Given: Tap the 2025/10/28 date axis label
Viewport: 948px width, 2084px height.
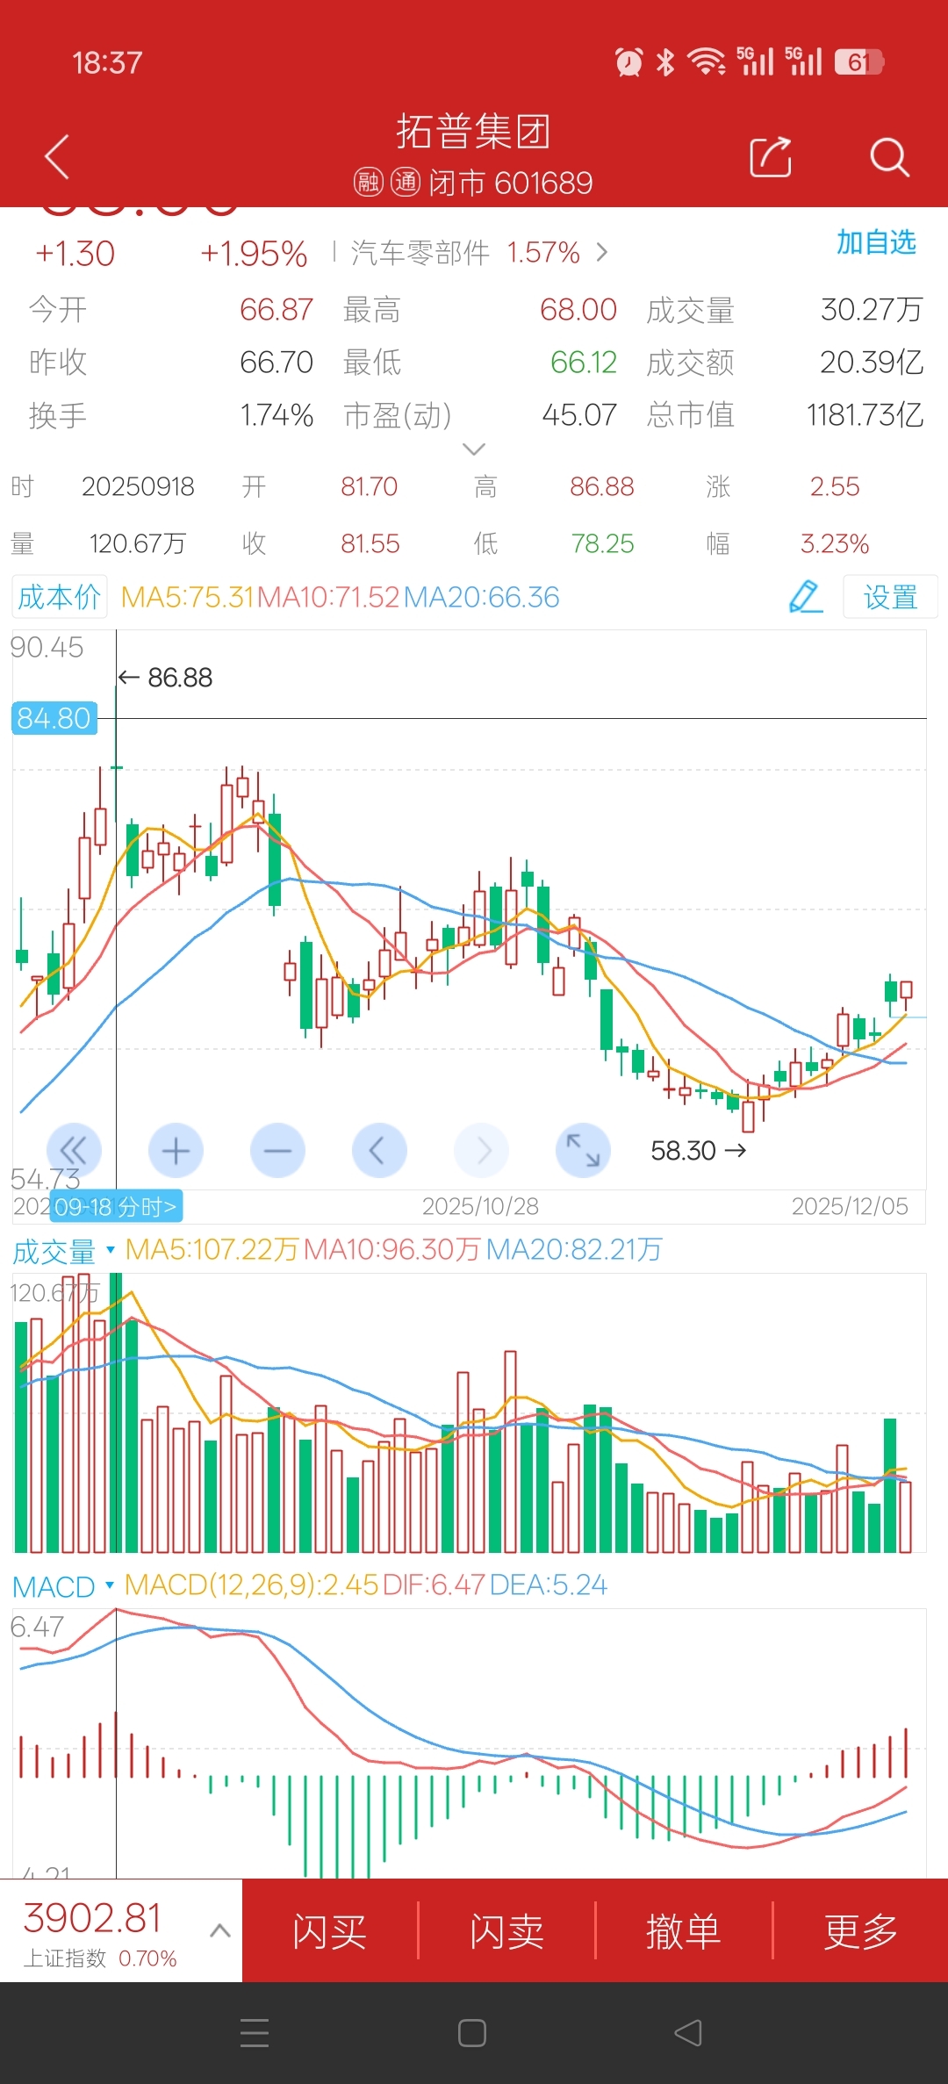Looking at the screenshot, I should coord(480,1206).
